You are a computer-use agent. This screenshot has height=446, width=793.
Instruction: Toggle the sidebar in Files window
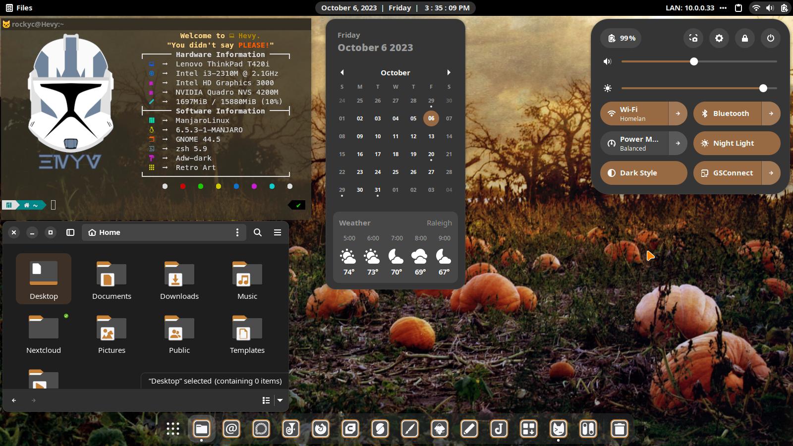click(x=70, y=232)
